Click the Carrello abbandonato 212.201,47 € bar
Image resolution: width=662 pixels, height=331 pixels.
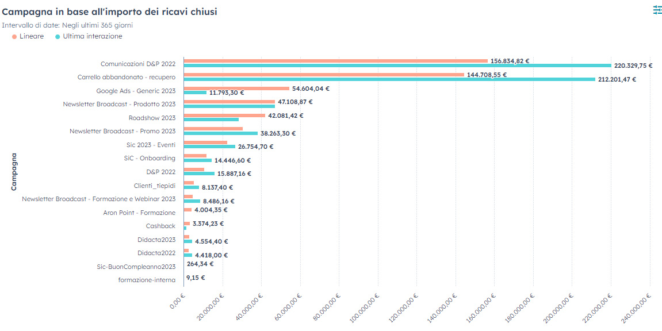coord(389,79)
